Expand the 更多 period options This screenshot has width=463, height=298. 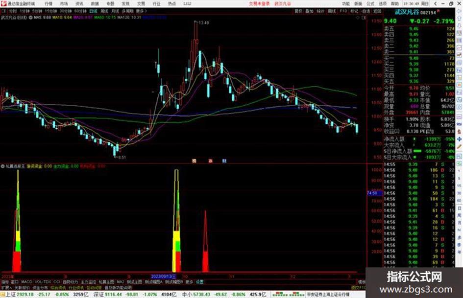[141, 11]
